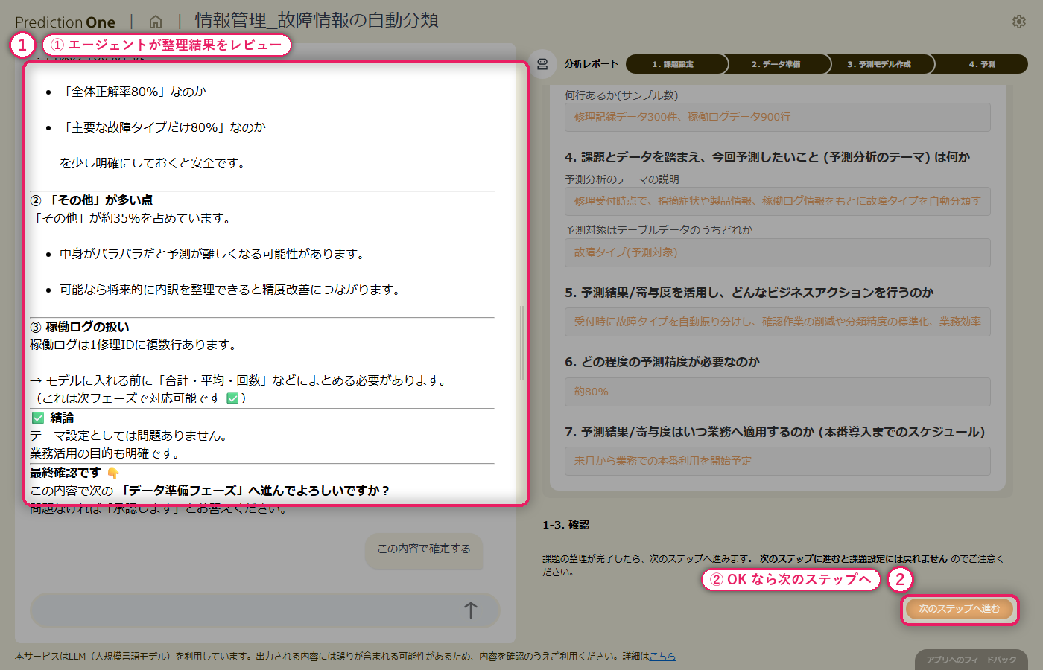Click bullet 「主要な故障タイプだけ80%」なのか
Viewport: 1043px width, 670px height.
tap(162, 127)
